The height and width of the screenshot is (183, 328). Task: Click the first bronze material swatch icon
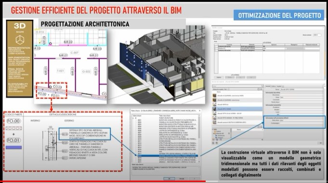pos(214,95)
